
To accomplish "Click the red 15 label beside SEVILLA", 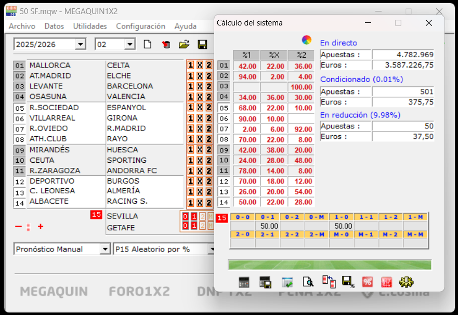I will point(96,215).
